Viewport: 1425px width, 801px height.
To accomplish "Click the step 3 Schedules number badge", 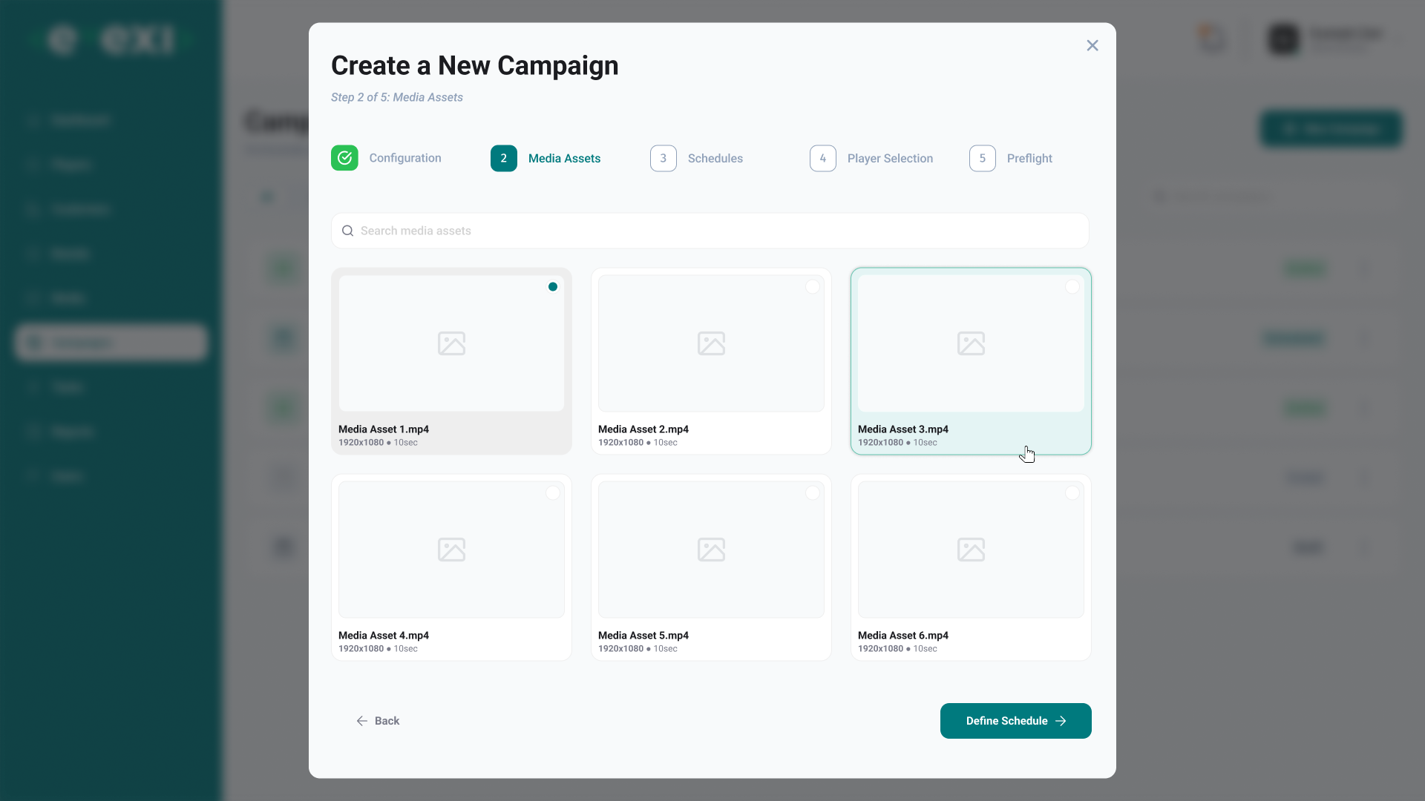I will [x=664, y=158].
